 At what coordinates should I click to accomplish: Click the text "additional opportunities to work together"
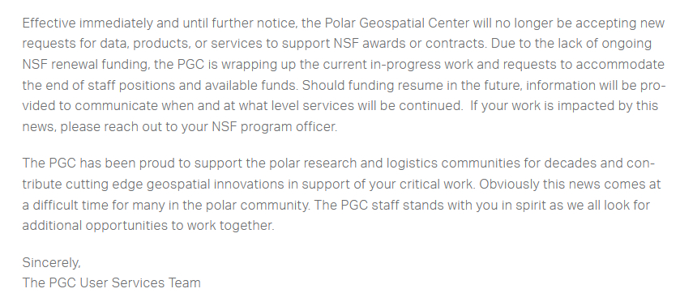point(148,226)
